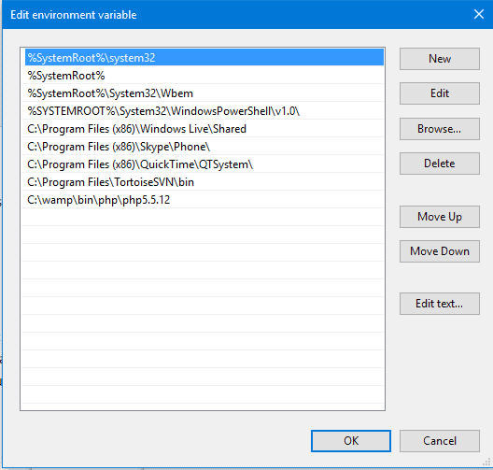This screenshot has height=470, width=493.
Task: Highlight the QuickTime\QTSystem path entry
Action: (204, 164)
